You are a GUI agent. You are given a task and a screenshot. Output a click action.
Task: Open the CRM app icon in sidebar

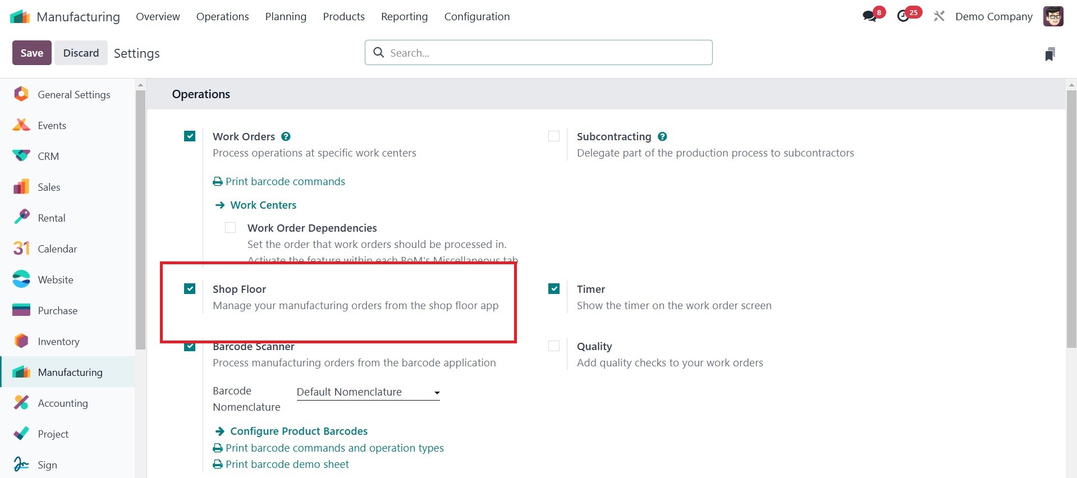click(21, 156)
